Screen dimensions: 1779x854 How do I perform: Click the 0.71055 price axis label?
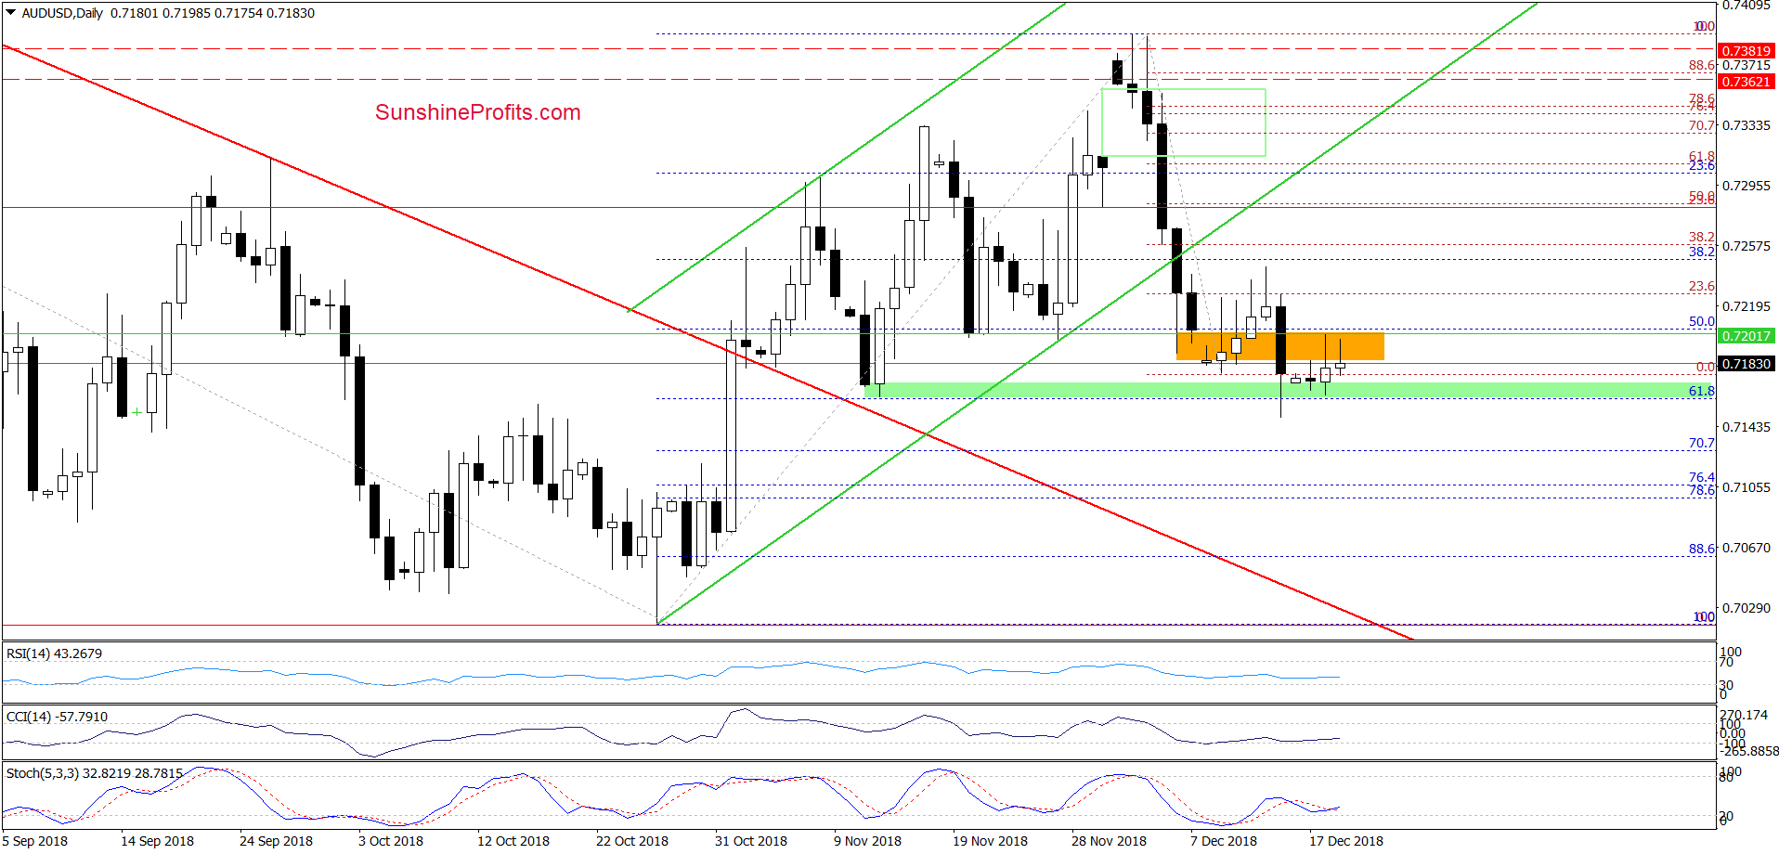(x=1747, y=487)
